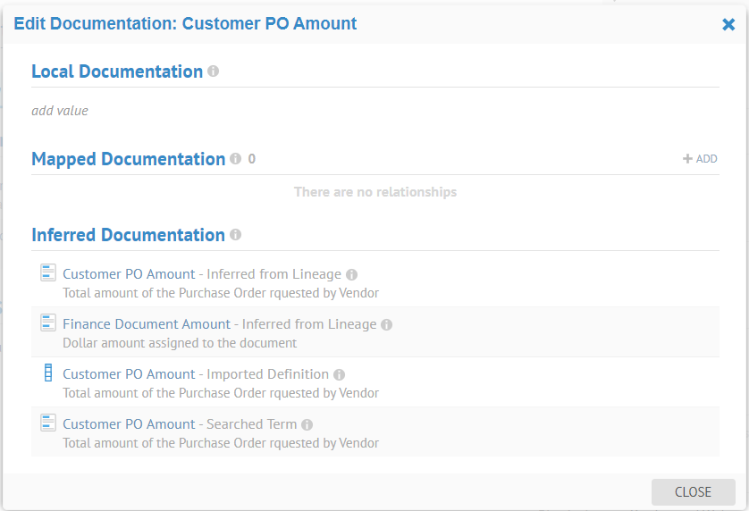The height and width of the screenshot is (511, 749).
Task: Click info icon next to Mapped Documentation
Action: pyautogui.click(x=235, y=159)
